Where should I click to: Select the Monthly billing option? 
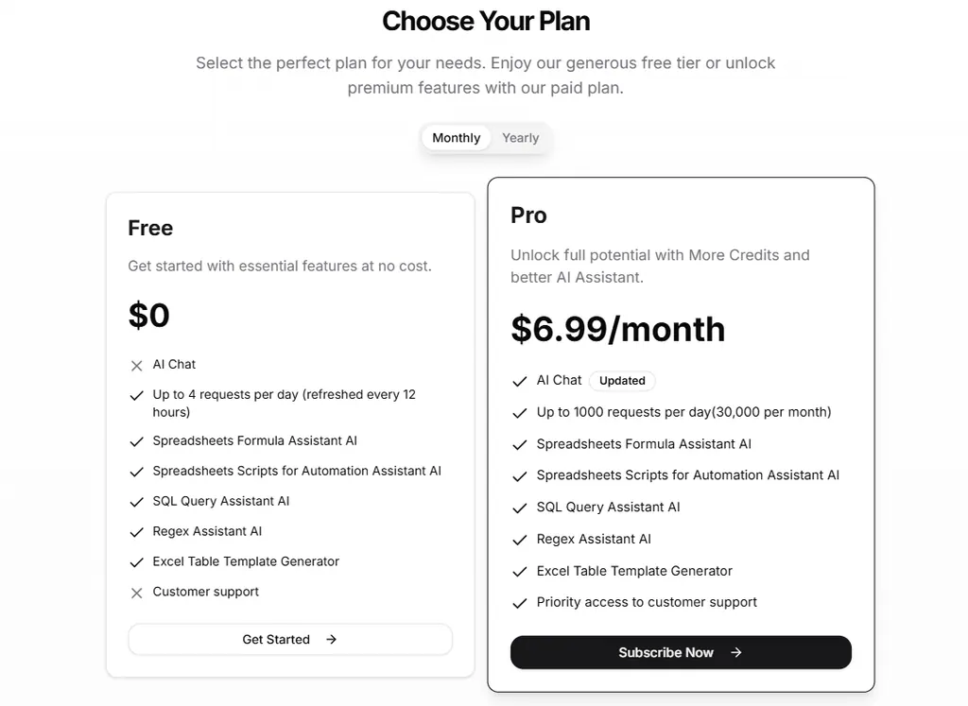[456, 138]
